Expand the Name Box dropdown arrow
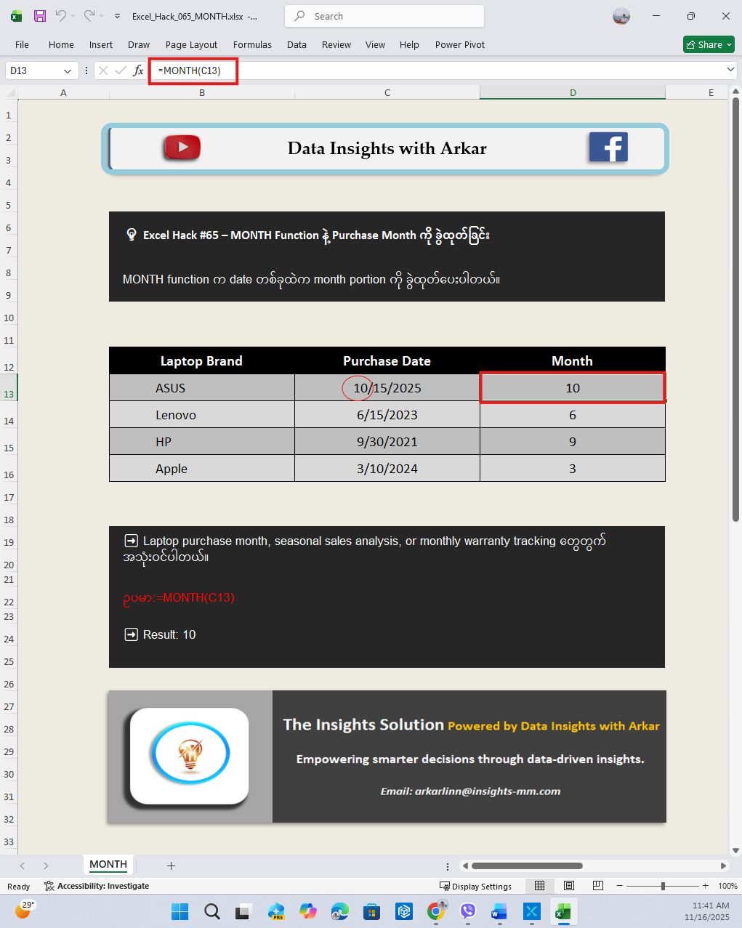Image resolution: width=742 pixels, height=928 pixels. 68,70
